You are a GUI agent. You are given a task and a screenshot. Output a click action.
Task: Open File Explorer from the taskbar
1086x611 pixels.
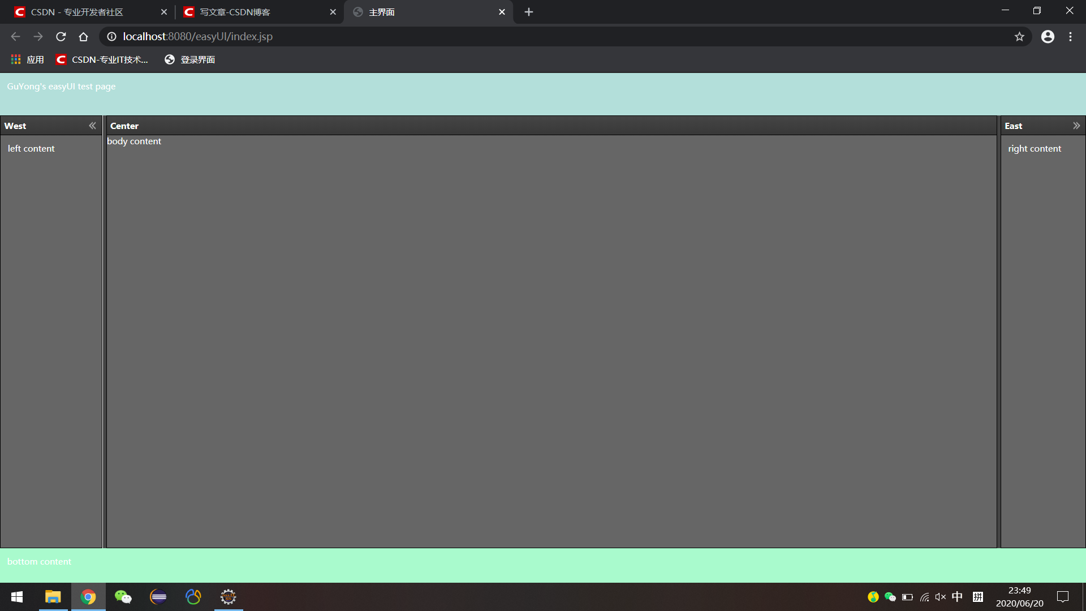click(x=53, y=597)
